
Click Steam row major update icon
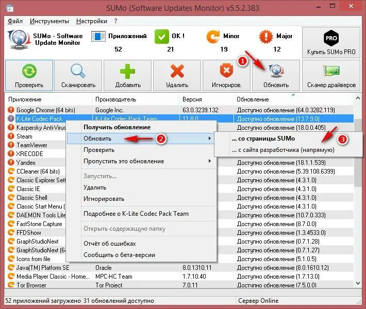click(11, 136)
